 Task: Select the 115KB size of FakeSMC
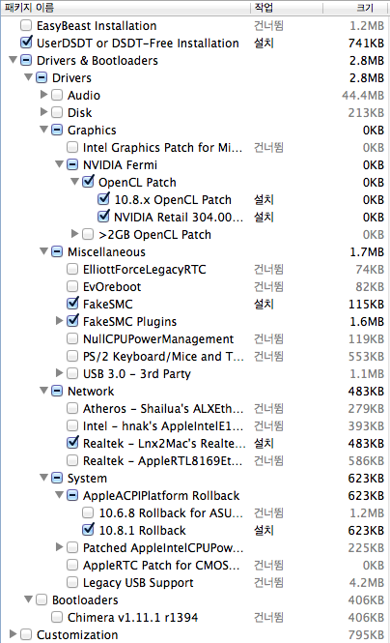pyautogui.click(x=366, y=305)
